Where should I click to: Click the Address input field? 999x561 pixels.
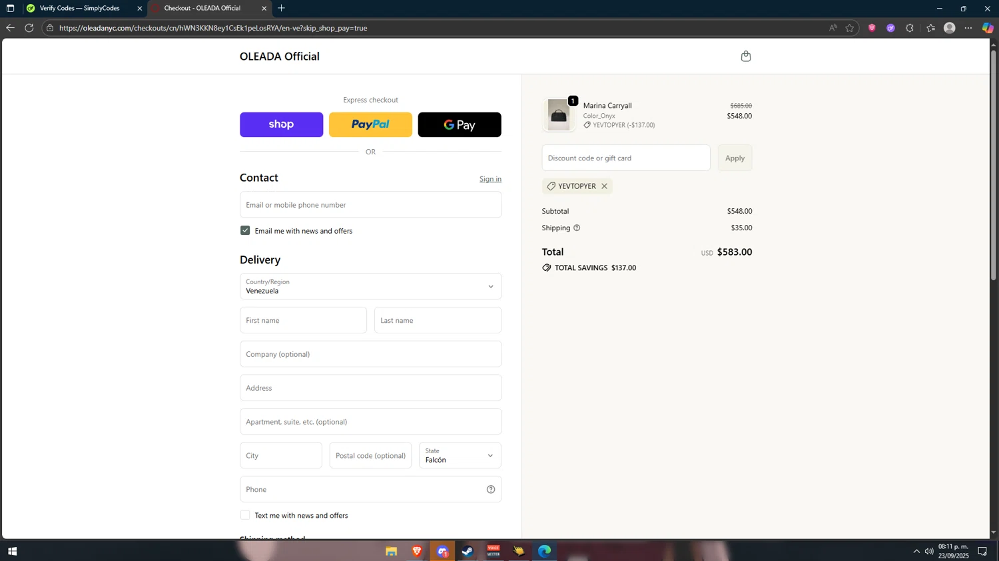370,388
